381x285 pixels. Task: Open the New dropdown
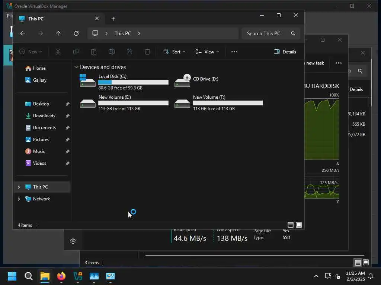31,52
